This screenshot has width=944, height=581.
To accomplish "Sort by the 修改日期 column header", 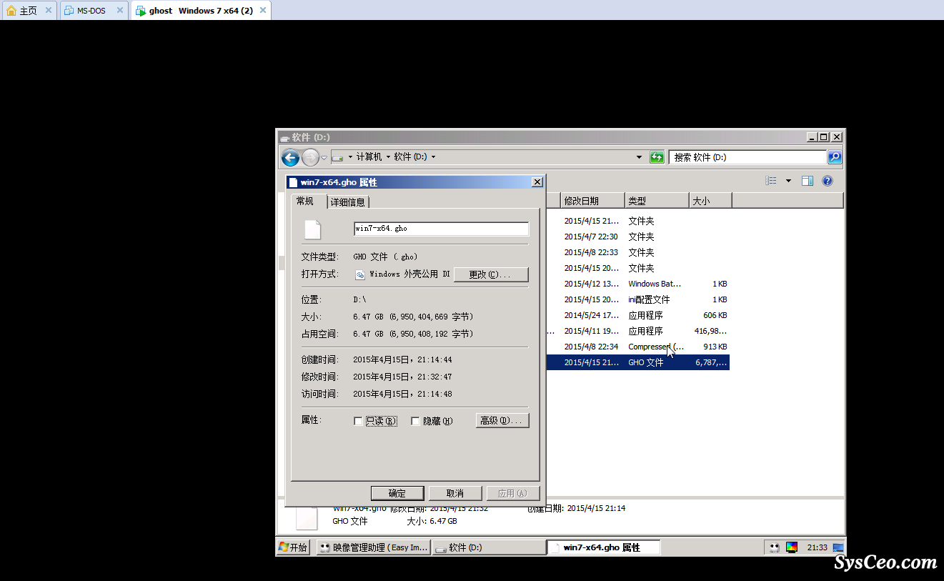I will pyautogui.click(x=592, y=201).
